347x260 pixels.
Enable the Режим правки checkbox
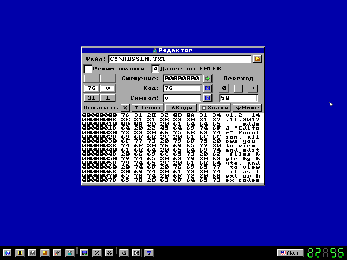(x=88, y=69)
